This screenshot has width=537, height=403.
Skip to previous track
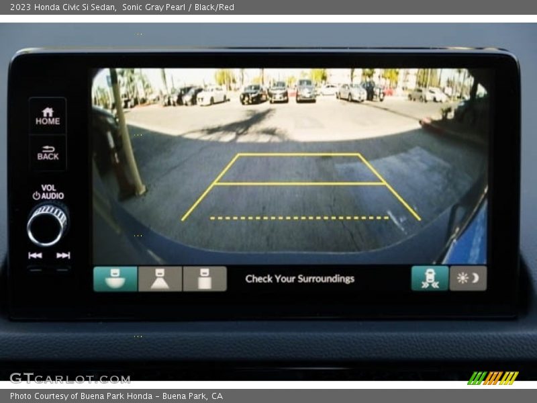pyautogui.click(x=36, y=255)
